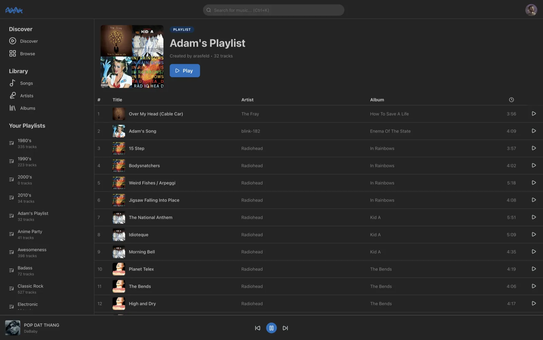Click the High and Dry title

coord(143,304)
